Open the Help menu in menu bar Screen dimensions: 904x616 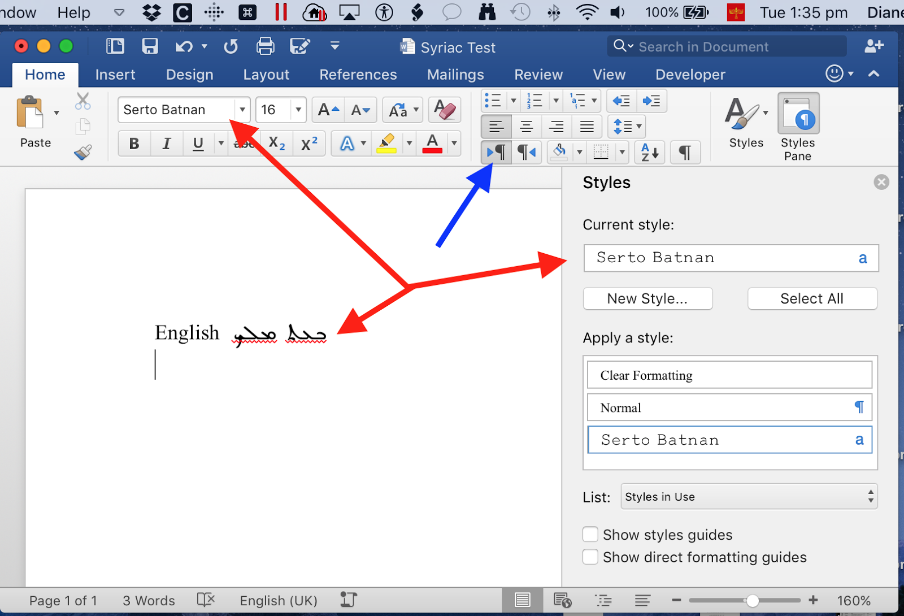point(74,12)
